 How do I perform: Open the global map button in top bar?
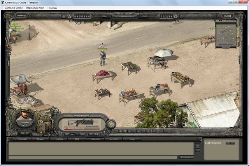[x=125, y=16]
